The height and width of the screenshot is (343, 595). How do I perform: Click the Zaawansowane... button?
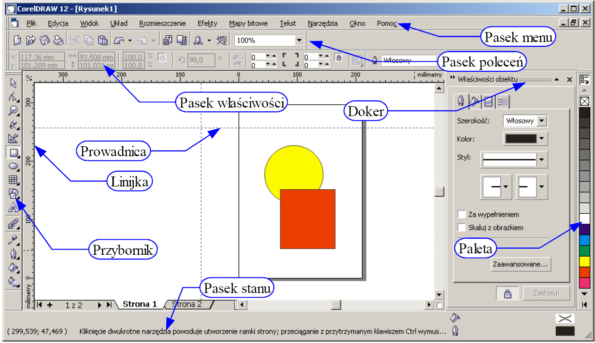click(521, 265)
